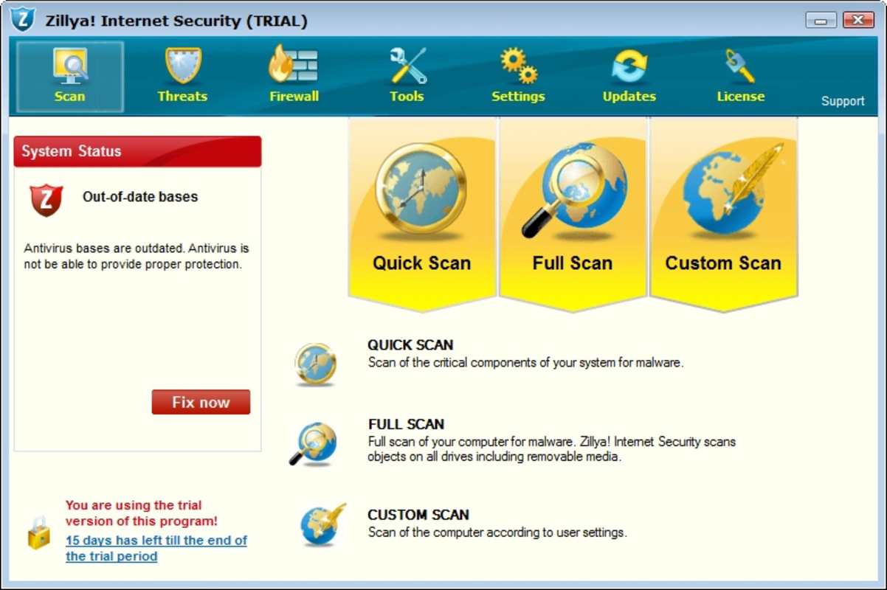Minimize the Zillya window
The image size is (887, 590).
tap(821, 20)
